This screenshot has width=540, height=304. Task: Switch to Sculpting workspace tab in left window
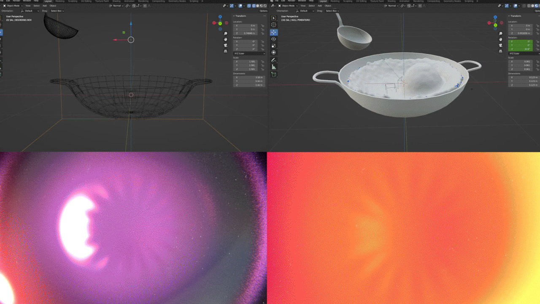[73, 1]
